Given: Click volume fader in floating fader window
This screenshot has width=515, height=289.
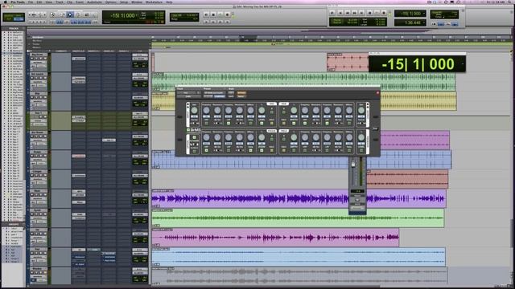Looking at the screenshot, I should click(353, 164).
